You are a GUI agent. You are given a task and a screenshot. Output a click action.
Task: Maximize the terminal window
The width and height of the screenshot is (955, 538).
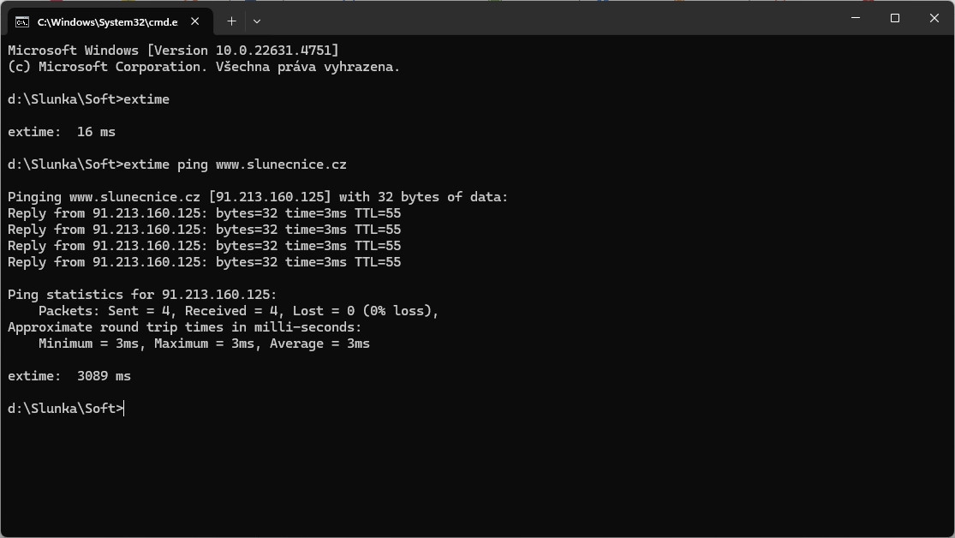click(895, 18)
